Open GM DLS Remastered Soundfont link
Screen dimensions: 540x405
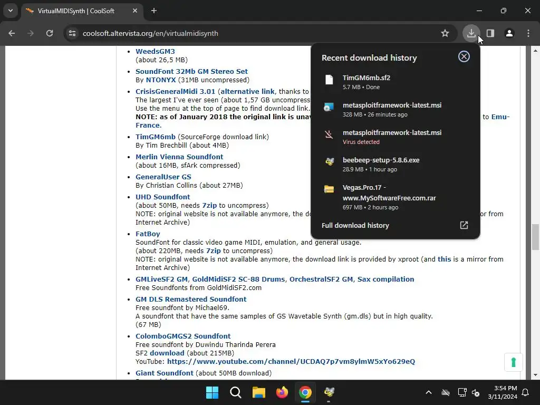coord(191,300)
